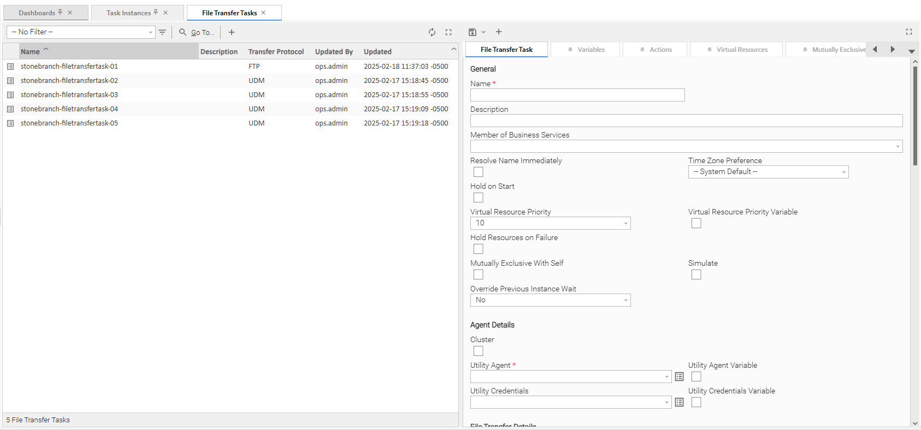Toggle the Simulate checkbox

696,274
